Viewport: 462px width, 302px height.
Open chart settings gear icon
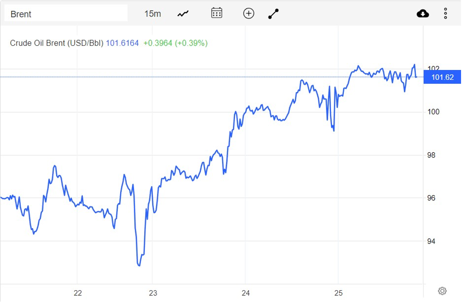442,291
